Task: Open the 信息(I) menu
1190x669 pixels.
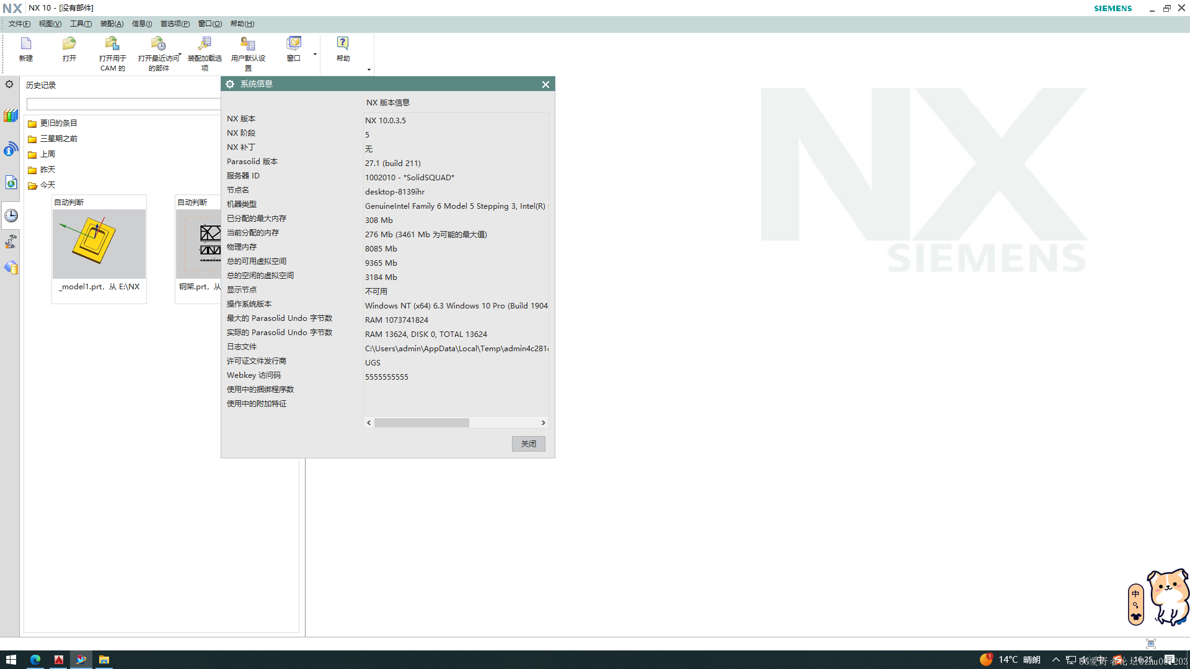Action: [142, 24]
